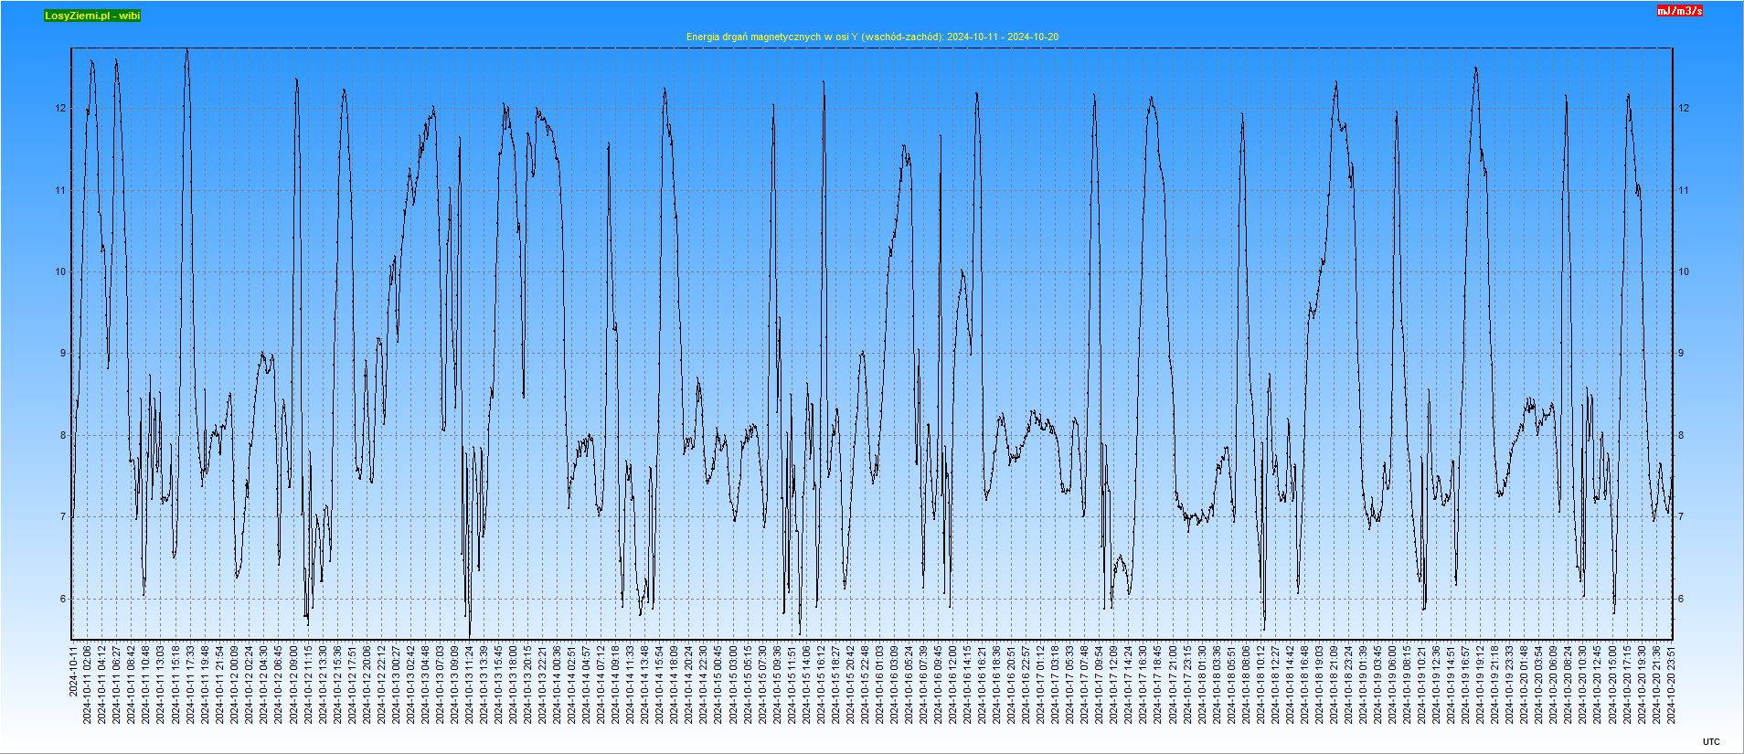Screen dimensions: 1744x754
Task: Click the 12 value on right axis
Action: tap(1684, 109)
